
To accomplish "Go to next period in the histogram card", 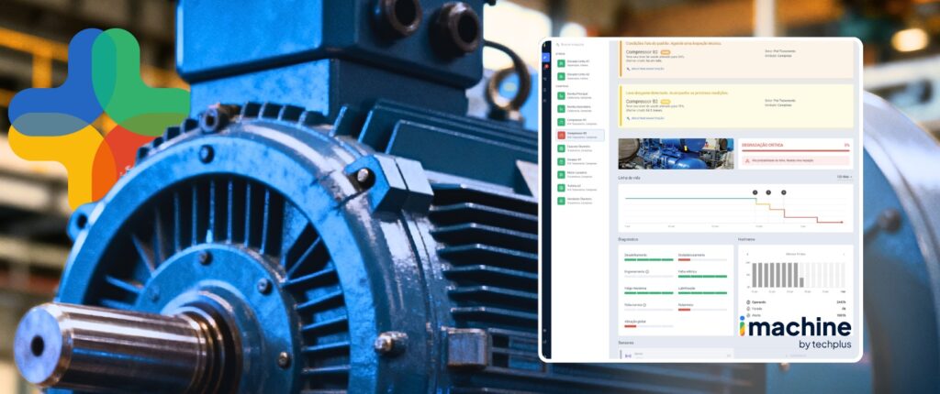I will (844, 255).
